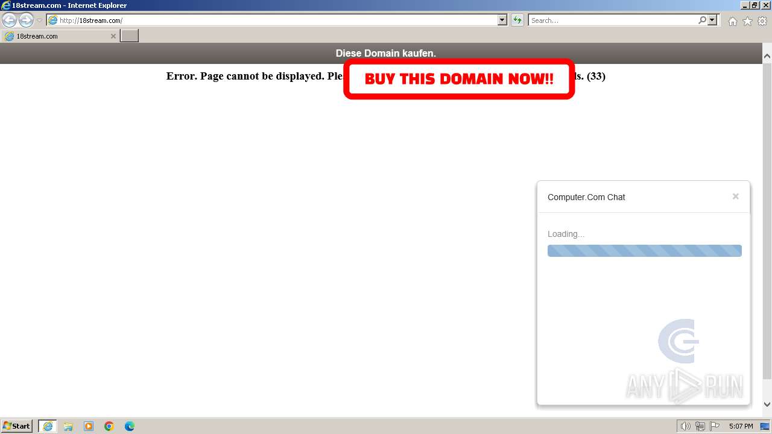Open File Explorer folder icon in taskbar
Screen dimensions: 772x434
click(68, 426)
